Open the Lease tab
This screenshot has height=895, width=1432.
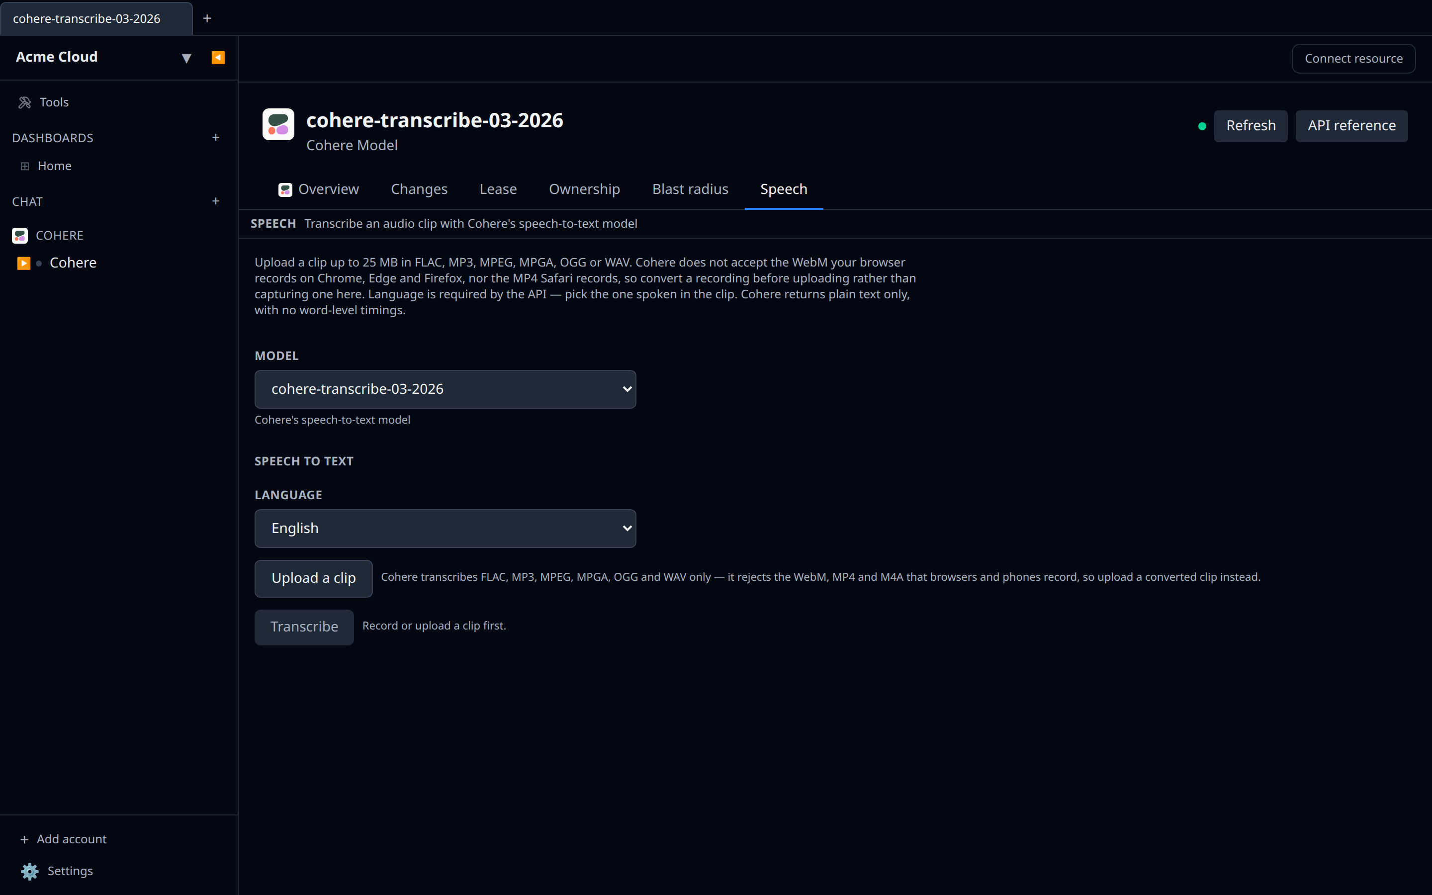[498, 189]
